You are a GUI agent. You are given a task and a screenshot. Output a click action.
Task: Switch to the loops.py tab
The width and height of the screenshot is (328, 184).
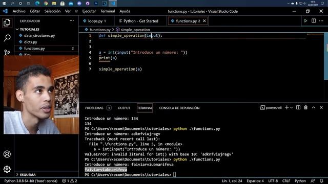(97, 21)
